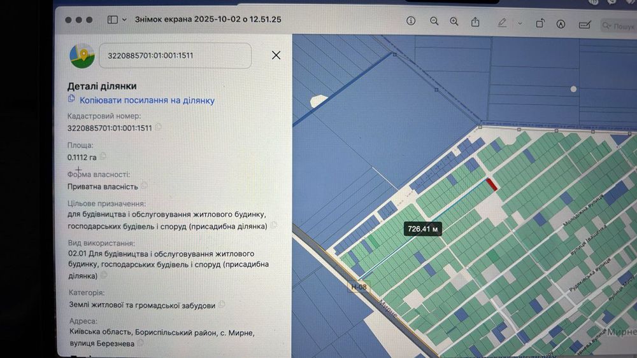The image size is (637, 358).
Task: Open the form filling tool
Action: (585, 25)
